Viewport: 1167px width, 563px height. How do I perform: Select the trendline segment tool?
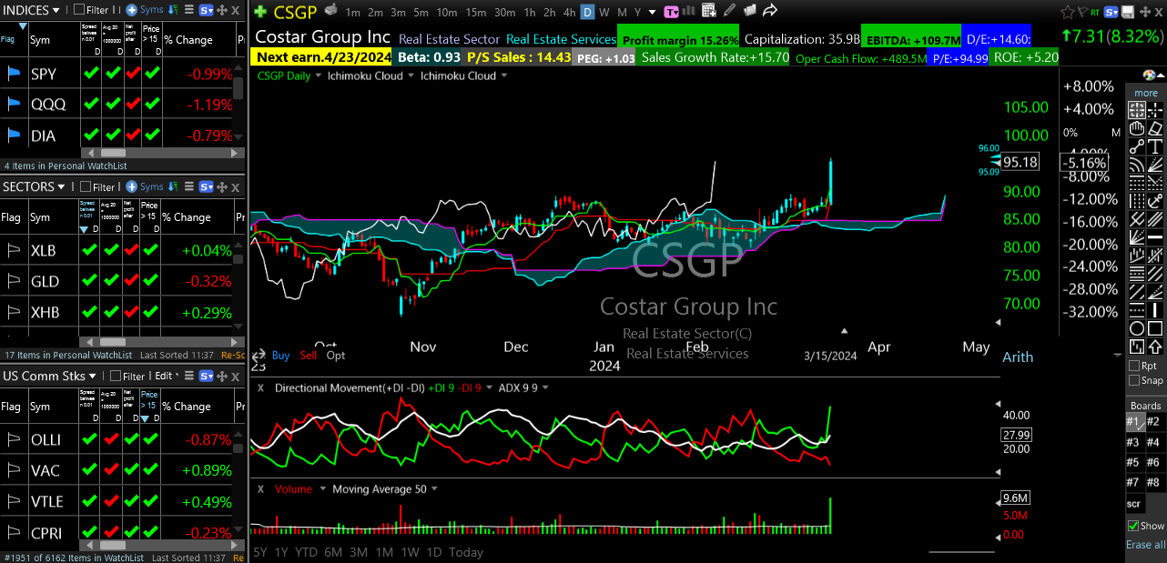pyautogui.click(x=1136, y=146)
